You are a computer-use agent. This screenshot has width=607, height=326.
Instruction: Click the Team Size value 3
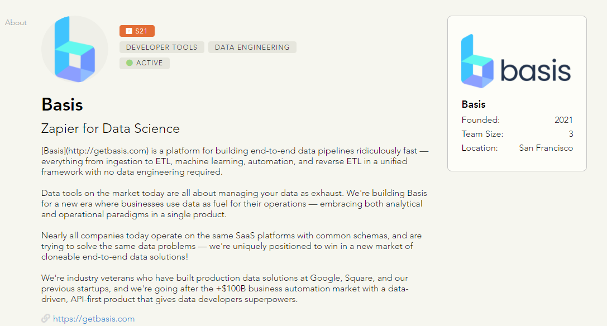click(571, 134)
